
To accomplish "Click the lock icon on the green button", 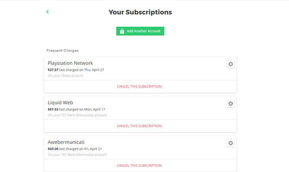I will [x=122, y=31].
